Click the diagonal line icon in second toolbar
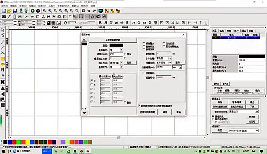The image size is (267, 154). point(9,17)
